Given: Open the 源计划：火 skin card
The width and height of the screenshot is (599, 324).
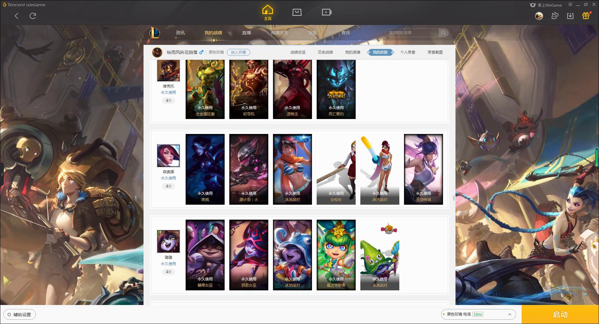Looking at the screenshot, I should tap(249, 169).
